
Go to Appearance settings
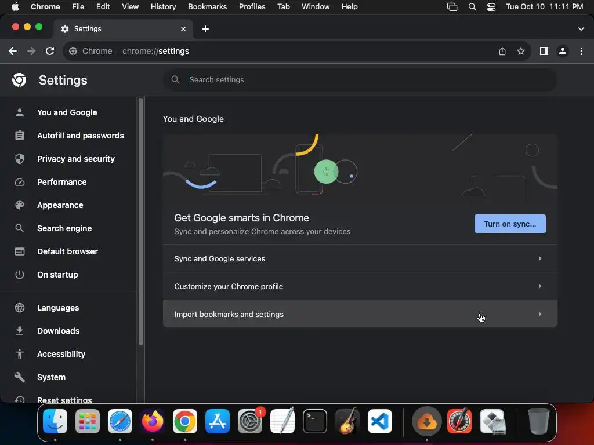click(60, 205)
